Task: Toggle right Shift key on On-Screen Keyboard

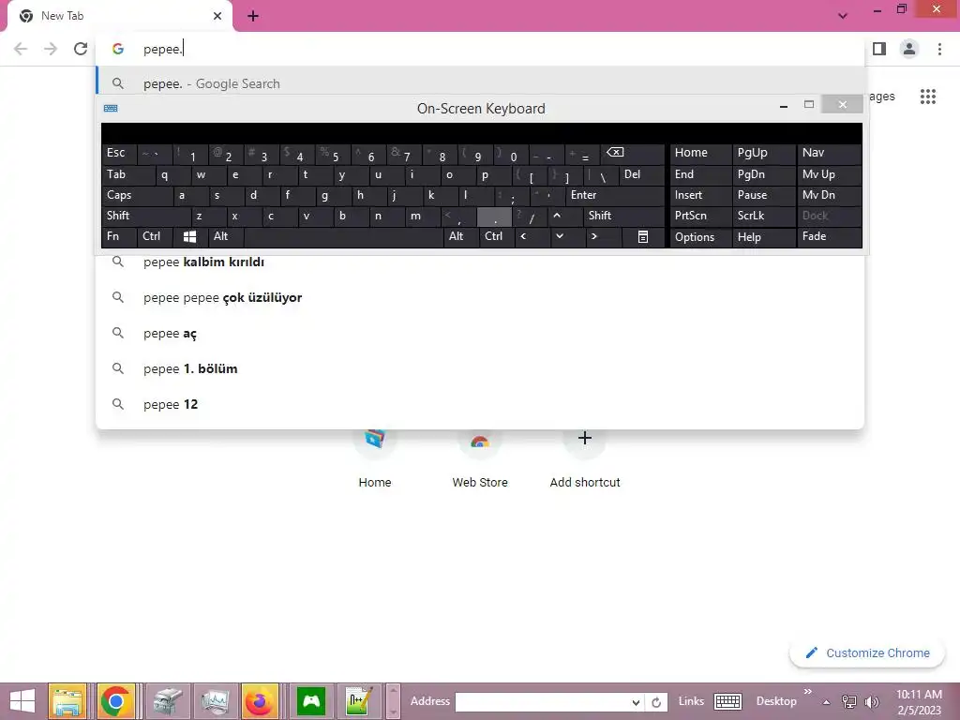Action: click(x=623, y=216)
